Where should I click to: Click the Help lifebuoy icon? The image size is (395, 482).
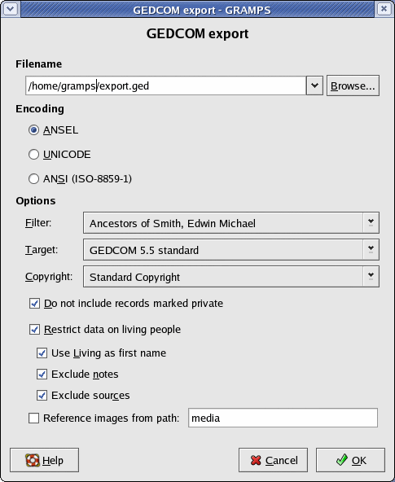pos(33,460)
